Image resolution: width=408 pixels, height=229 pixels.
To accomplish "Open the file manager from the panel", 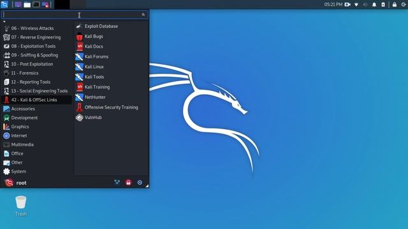I will coord(27,4).
